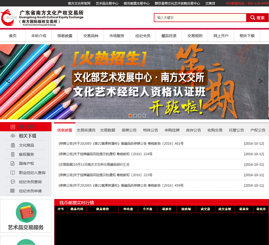Image resolution: width=269 pixels, height=245 pixels.
Task: Open the 停牌公告 459号 announcement
Action: click(121, 185)
